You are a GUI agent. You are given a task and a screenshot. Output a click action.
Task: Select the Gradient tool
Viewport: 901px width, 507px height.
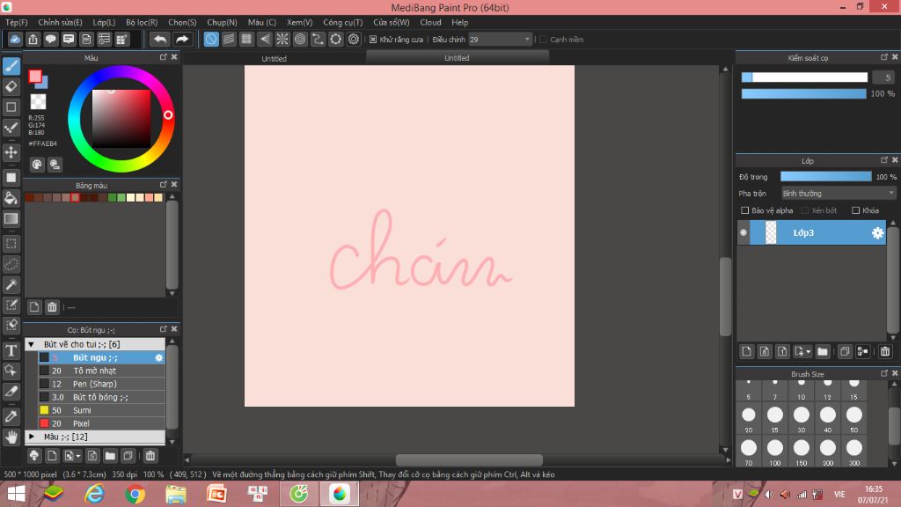[x=11, y=218]
